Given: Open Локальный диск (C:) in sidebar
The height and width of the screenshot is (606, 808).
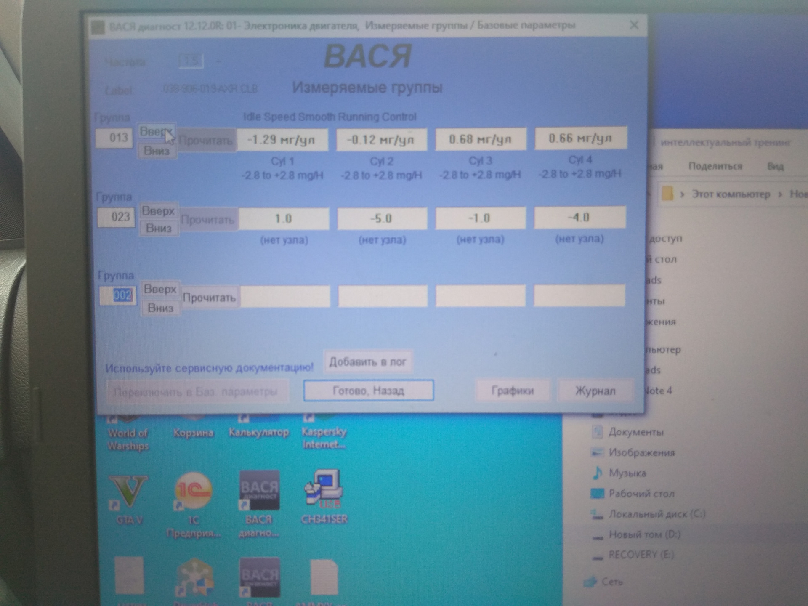Looking at the screenshot, I should coord(656,514).
